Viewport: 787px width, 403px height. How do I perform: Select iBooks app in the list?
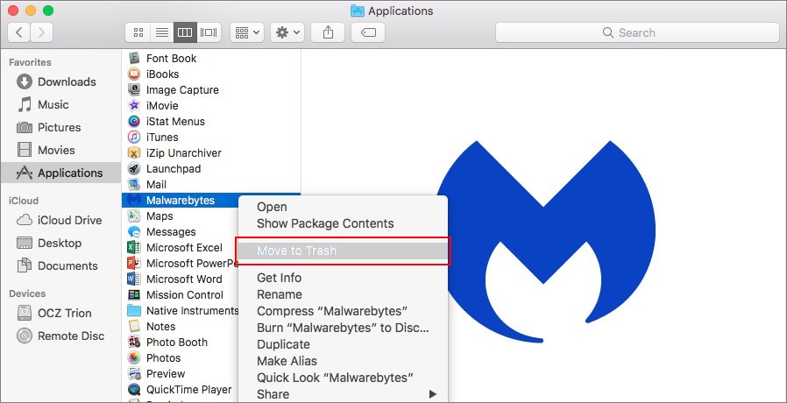click(211, 74)
